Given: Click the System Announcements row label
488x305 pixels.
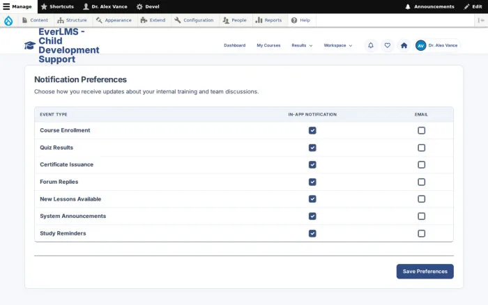Looking at the screenshot, I should [73, 216].
